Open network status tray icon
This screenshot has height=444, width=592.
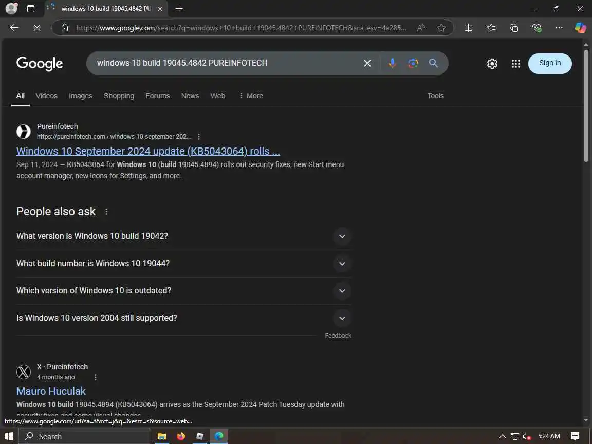[514, 436]
